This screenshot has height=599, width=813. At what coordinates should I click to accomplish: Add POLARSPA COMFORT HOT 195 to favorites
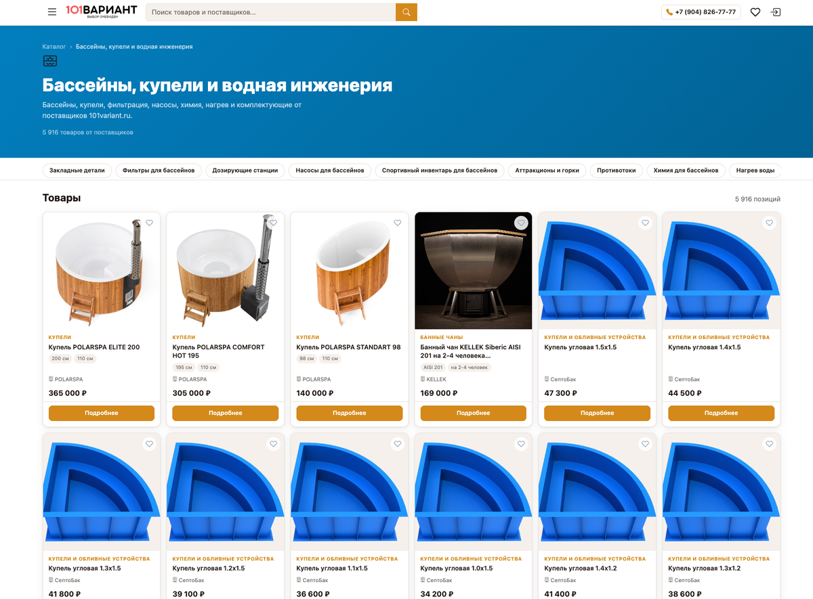(273, 223)
